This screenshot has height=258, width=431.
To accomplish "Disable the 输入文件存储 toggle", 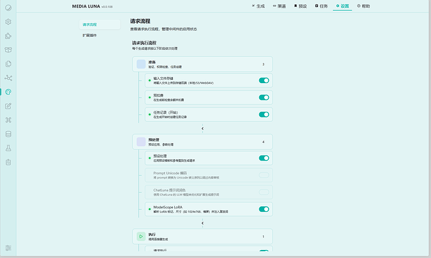I will click(x=264, y=81).
